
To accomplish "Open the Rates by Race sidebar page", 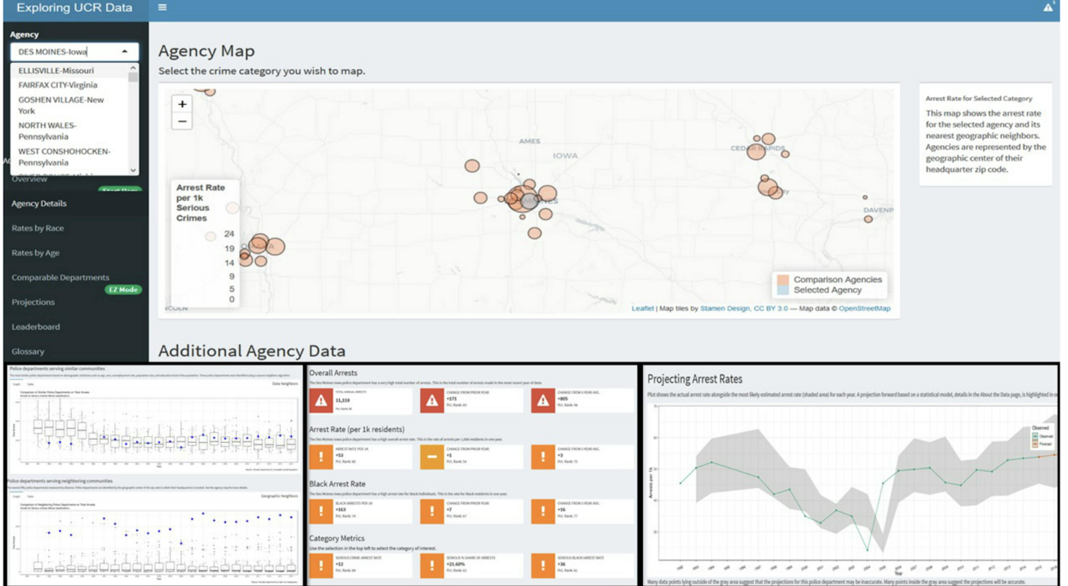I will point(38,228).
